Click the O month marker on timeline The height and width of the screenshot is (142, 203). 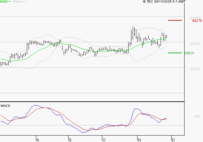point(104,140)
